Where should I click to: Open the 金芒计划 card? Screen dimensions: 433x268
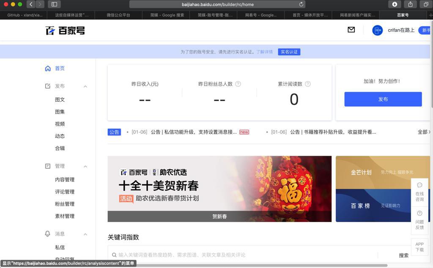(x=383, y=172)
